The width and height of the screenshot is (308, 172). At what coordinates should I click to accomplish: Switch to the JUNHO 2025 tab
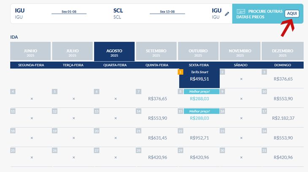click(x=30, y=51)
